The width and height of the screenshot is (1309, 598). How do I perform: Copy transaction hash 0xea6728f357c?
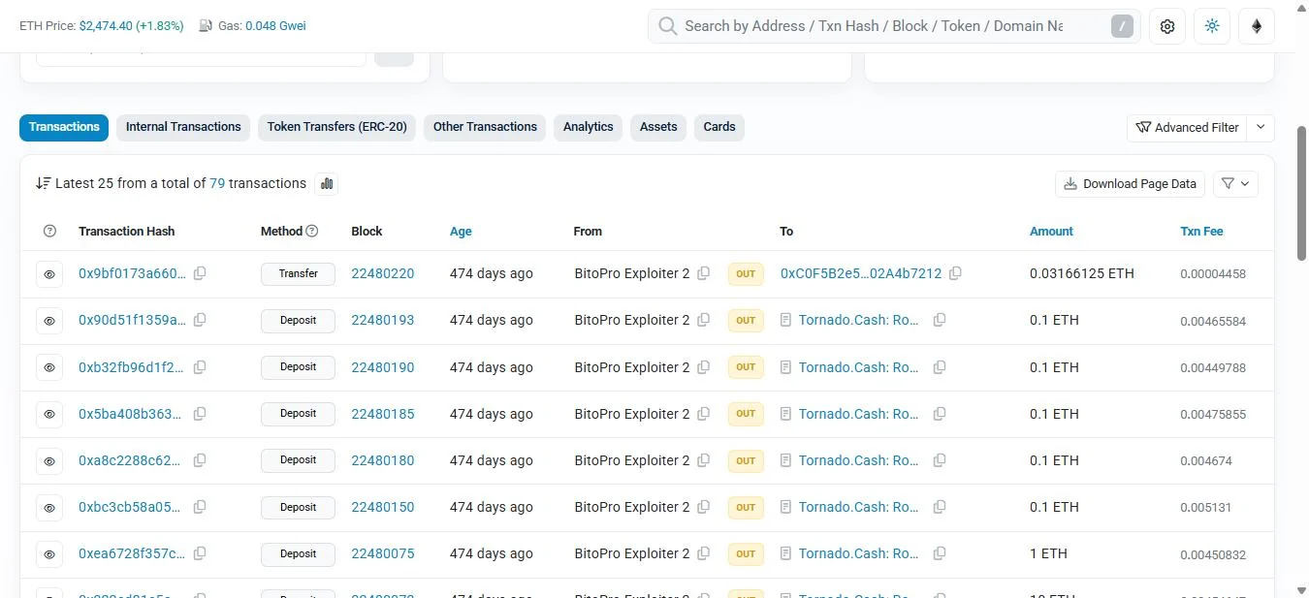(200, 553)
